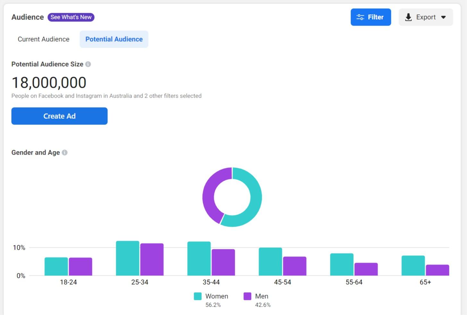Click the Export dropdown arrow
467x315 pixels.
point(443,17)
